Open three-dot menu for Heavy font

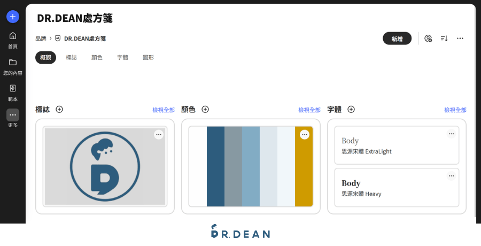click(x=451, y=176)
